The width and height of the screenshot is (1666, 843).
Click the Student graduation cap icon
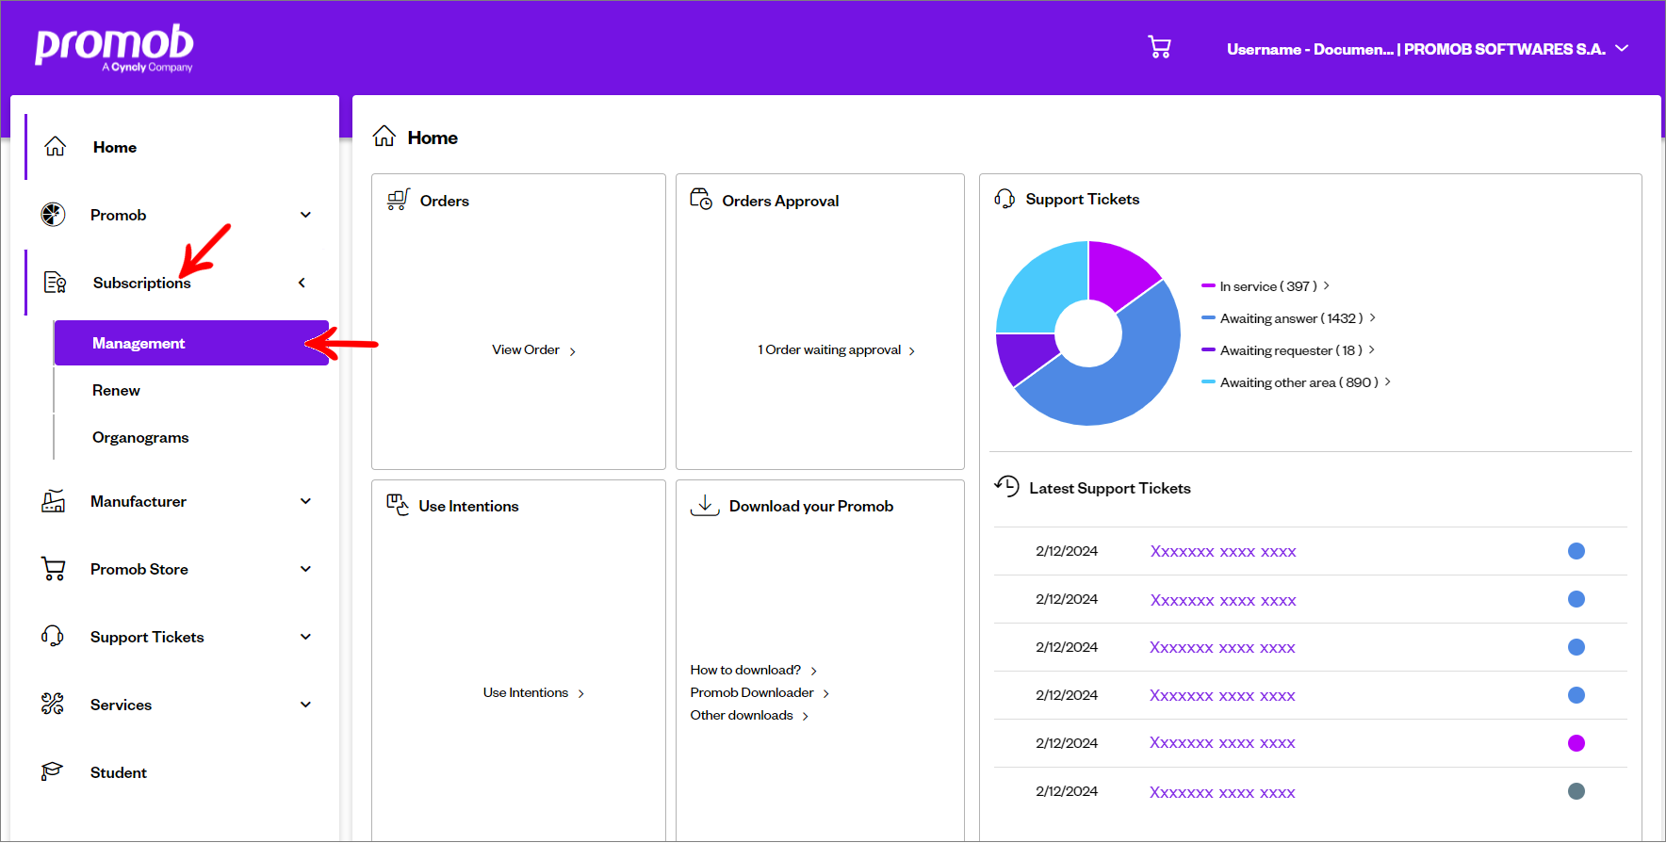(53, 772)
